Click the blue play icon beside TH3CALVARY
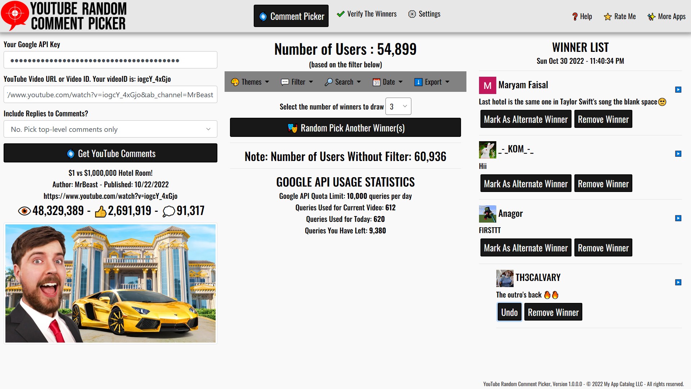This screenshot has width=691, height=389. point(678,282)
